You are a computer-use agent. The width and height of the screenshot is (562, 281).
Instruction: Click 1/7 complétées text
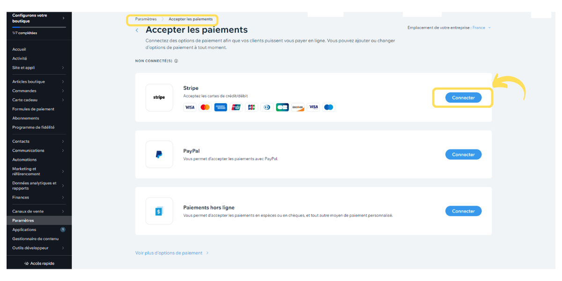tap(24, 33)
